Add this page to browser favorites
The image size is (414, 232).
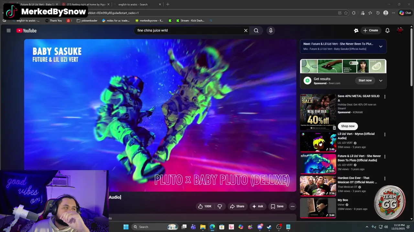click(x=346, y=13)
